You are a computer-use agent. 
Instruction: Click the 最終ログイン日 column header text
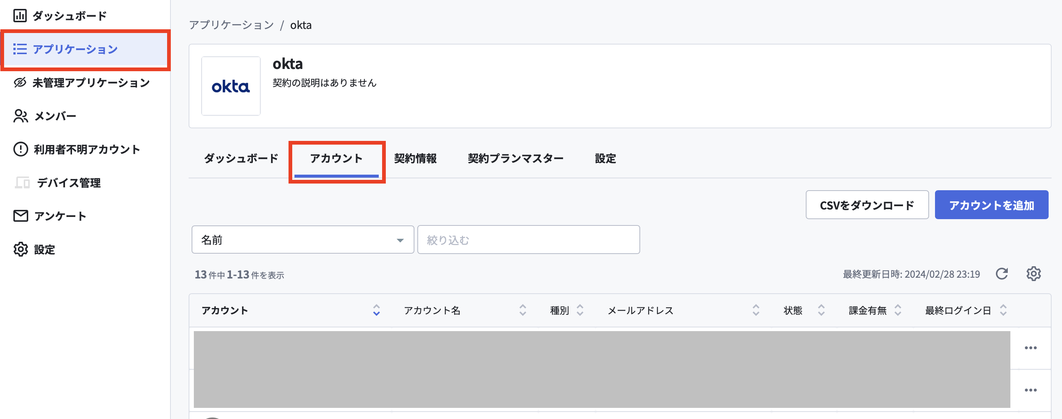pyautogui.click(x=958, y=310)
